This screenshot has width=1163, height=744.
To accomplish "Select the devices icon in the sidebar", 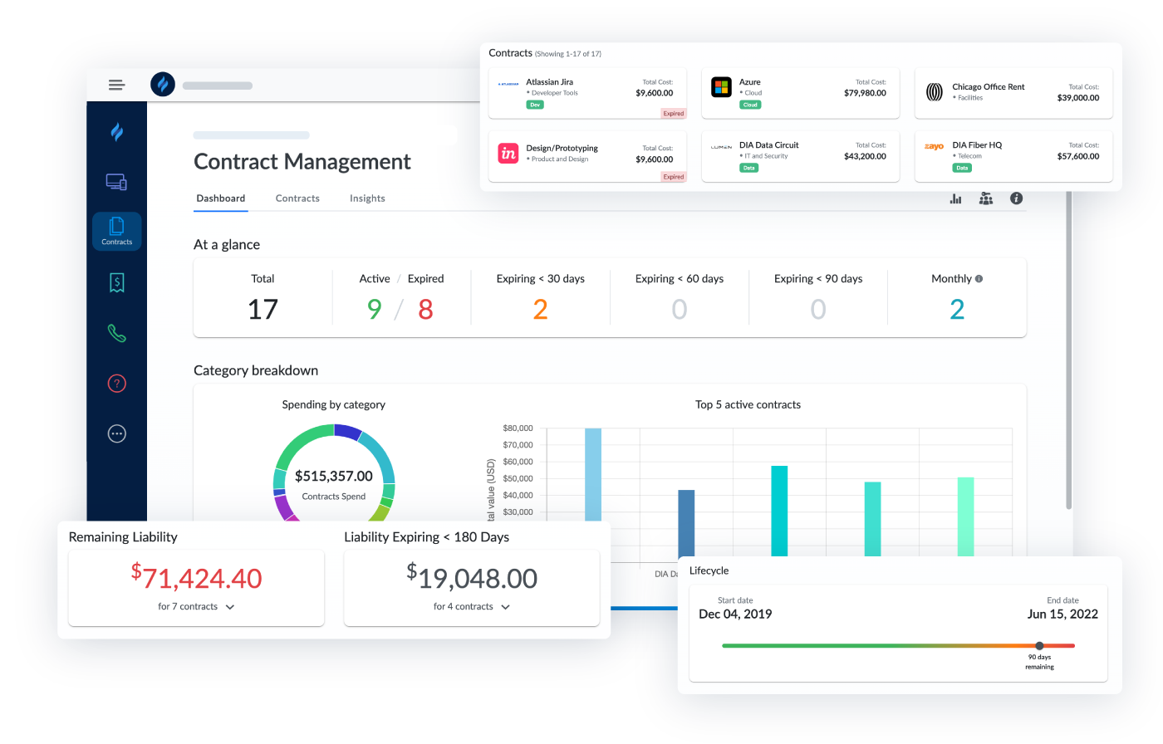I will coord(116,181).
